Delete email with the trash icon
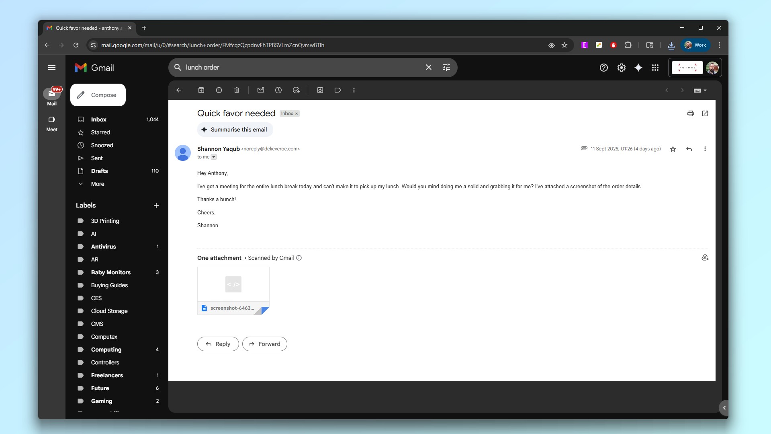This screenshot has width=771, height=434. pyautogui.click(x=237, y=90)
